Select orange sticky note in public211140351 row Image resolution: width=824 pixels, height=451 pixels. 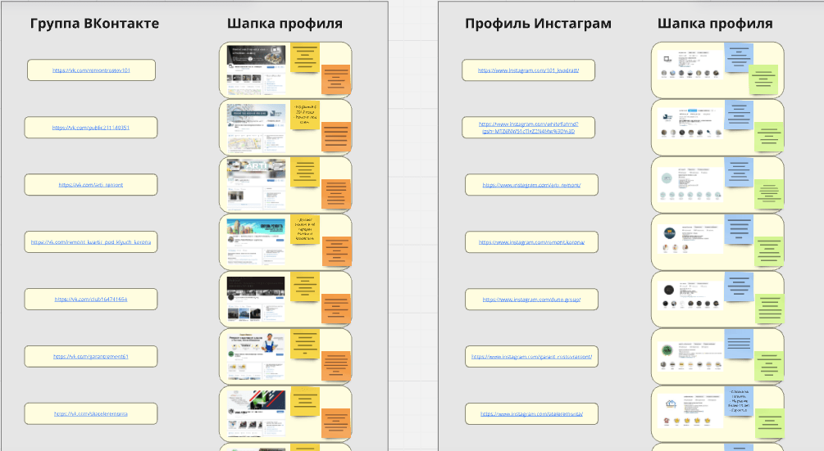(x=336, y=137)
